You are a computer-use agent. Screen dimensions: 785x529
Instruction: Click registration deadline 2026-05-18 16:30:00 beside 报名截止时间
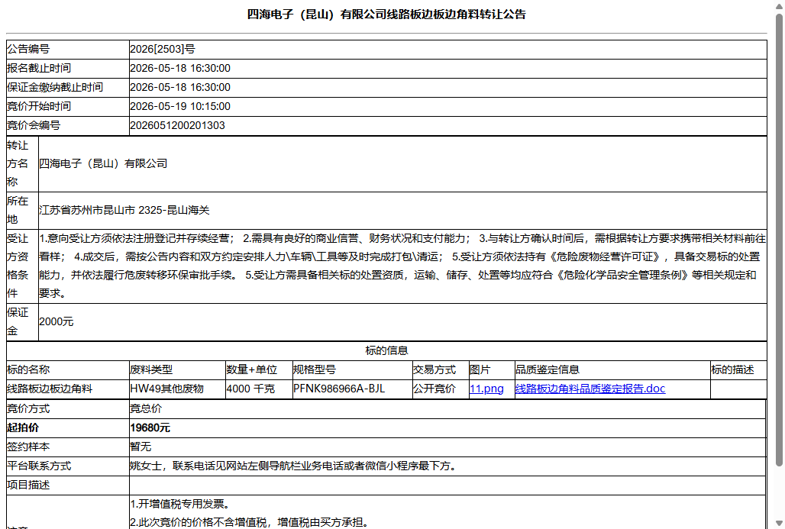[x=180, y=68]
